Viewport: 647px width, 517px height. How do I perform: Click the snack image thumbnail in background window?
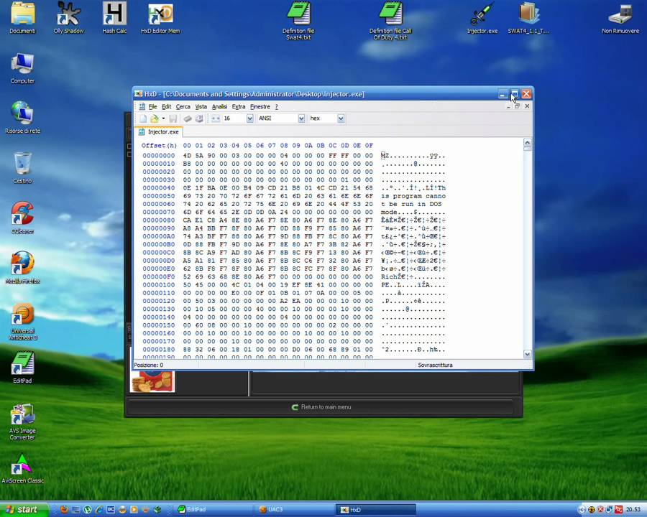pos(152,381)
